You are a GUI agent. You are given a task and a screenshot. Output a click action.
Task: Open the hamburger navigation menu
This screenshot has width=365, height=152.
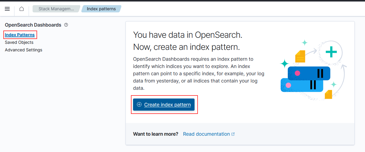point(7,9)
